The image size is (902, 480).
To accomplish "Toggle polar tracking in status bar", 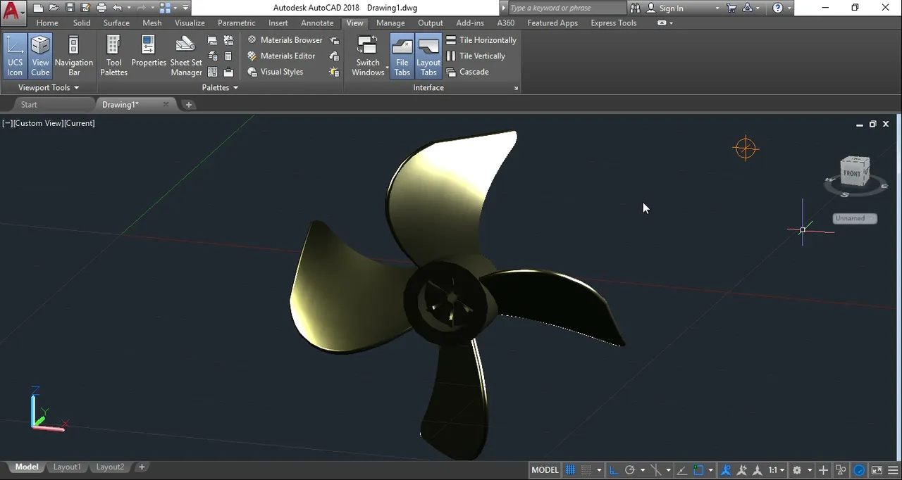I will tap(630, 470).
